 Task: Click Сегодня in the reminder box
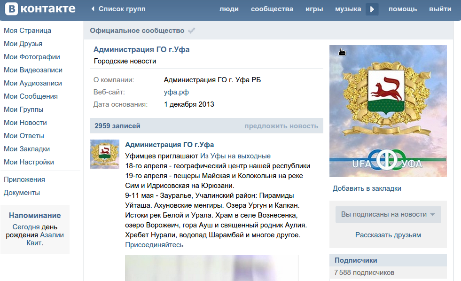pyautogui.click(x=26, y=227)
